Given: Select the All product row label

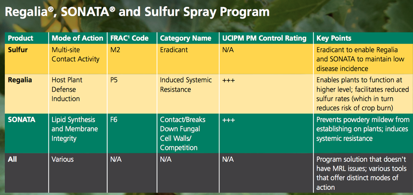Looking at the screenshot, I should tap(13, 160).
